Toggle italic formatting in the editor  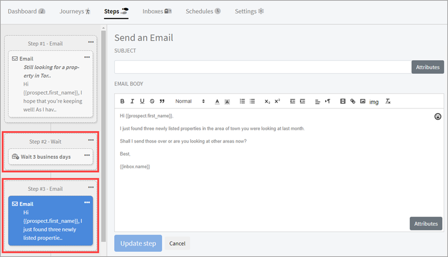point(132,101)
